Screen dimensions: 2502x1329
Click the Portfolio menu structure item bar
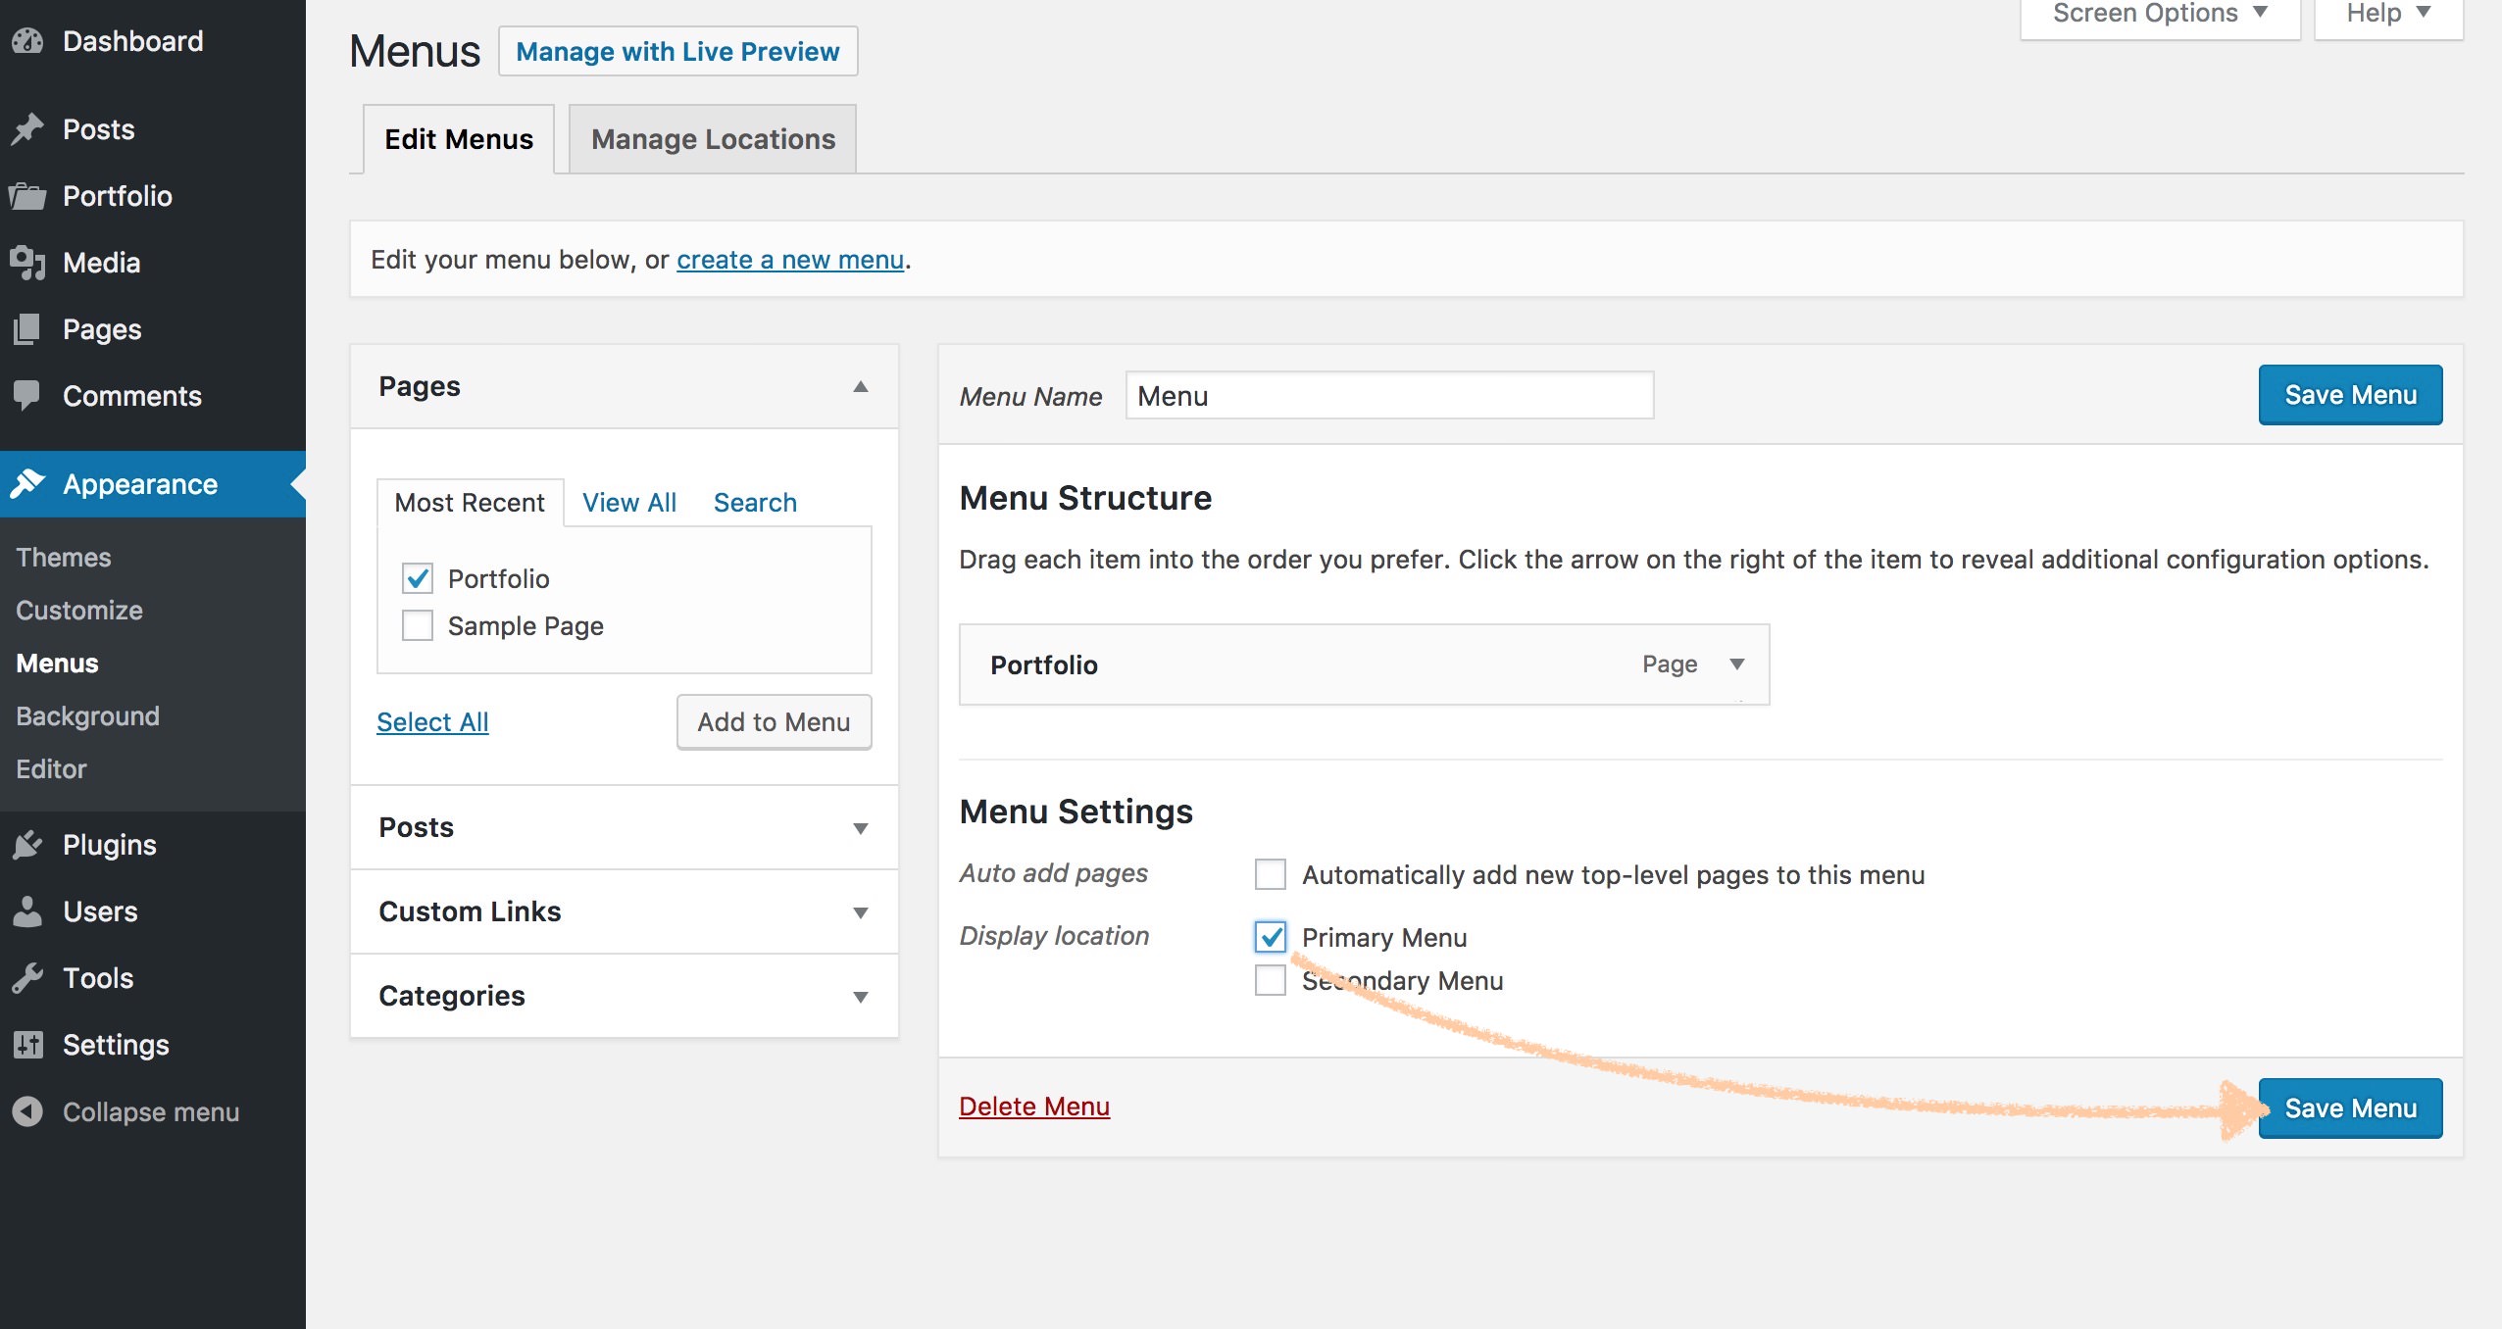[1365, 664]
